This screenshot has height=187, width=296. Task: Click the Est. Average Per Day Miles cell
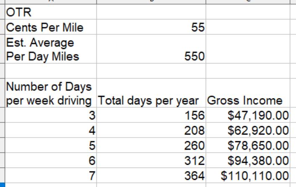click(50, 49)
